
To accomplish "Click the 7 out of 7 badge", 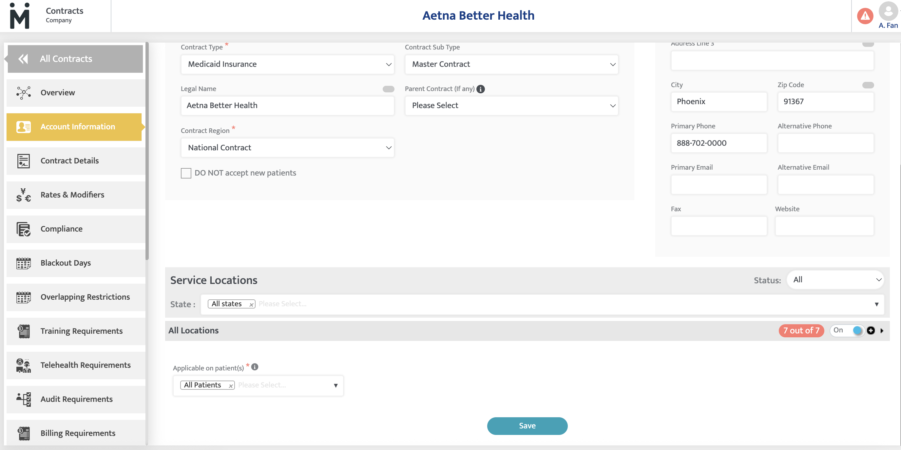I will pyautogui.click(x=801, y=330).
